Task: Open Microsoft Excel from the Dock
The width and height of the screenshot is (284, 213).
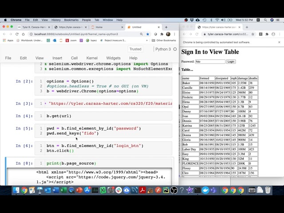Action: 63,190
